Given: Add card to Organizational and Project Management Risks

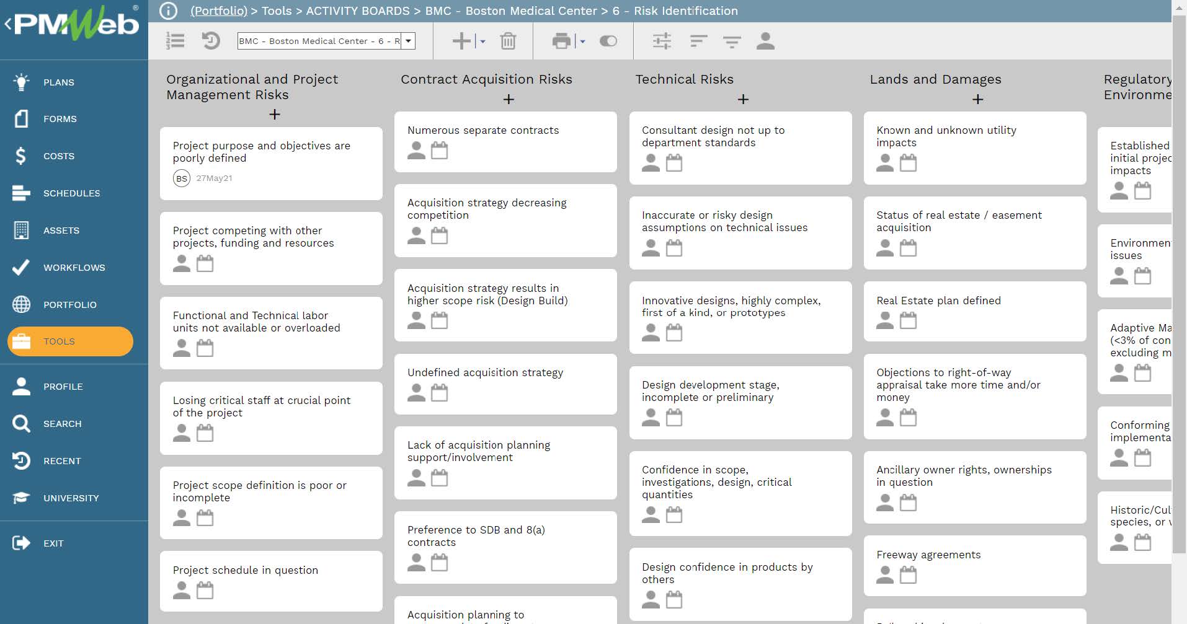Looking at the screenshot, I should coord(275,114).
